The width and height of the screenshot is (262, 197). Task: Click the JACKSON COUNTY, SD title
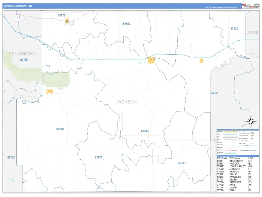pos(17,6)
